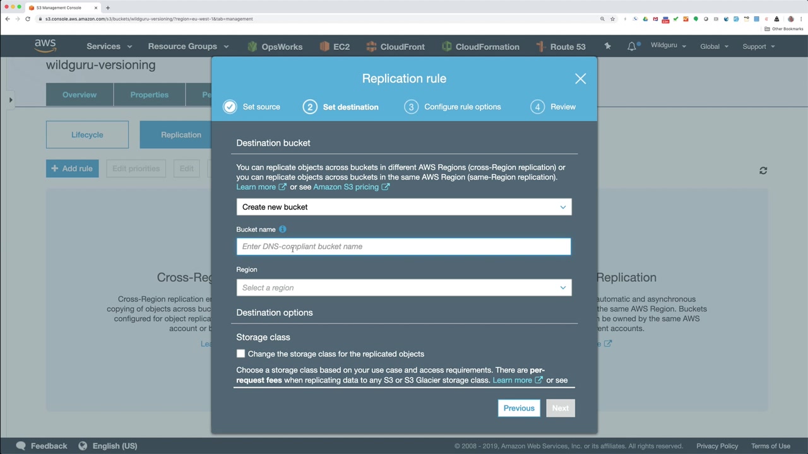Click the browser back arrow
Image resolution: width=808 pixels, height=454 pixels.
point(8,19)
